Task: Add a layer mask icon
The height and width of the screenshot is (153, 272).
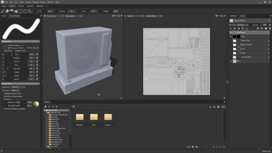Action: click(x=258, y=28)
